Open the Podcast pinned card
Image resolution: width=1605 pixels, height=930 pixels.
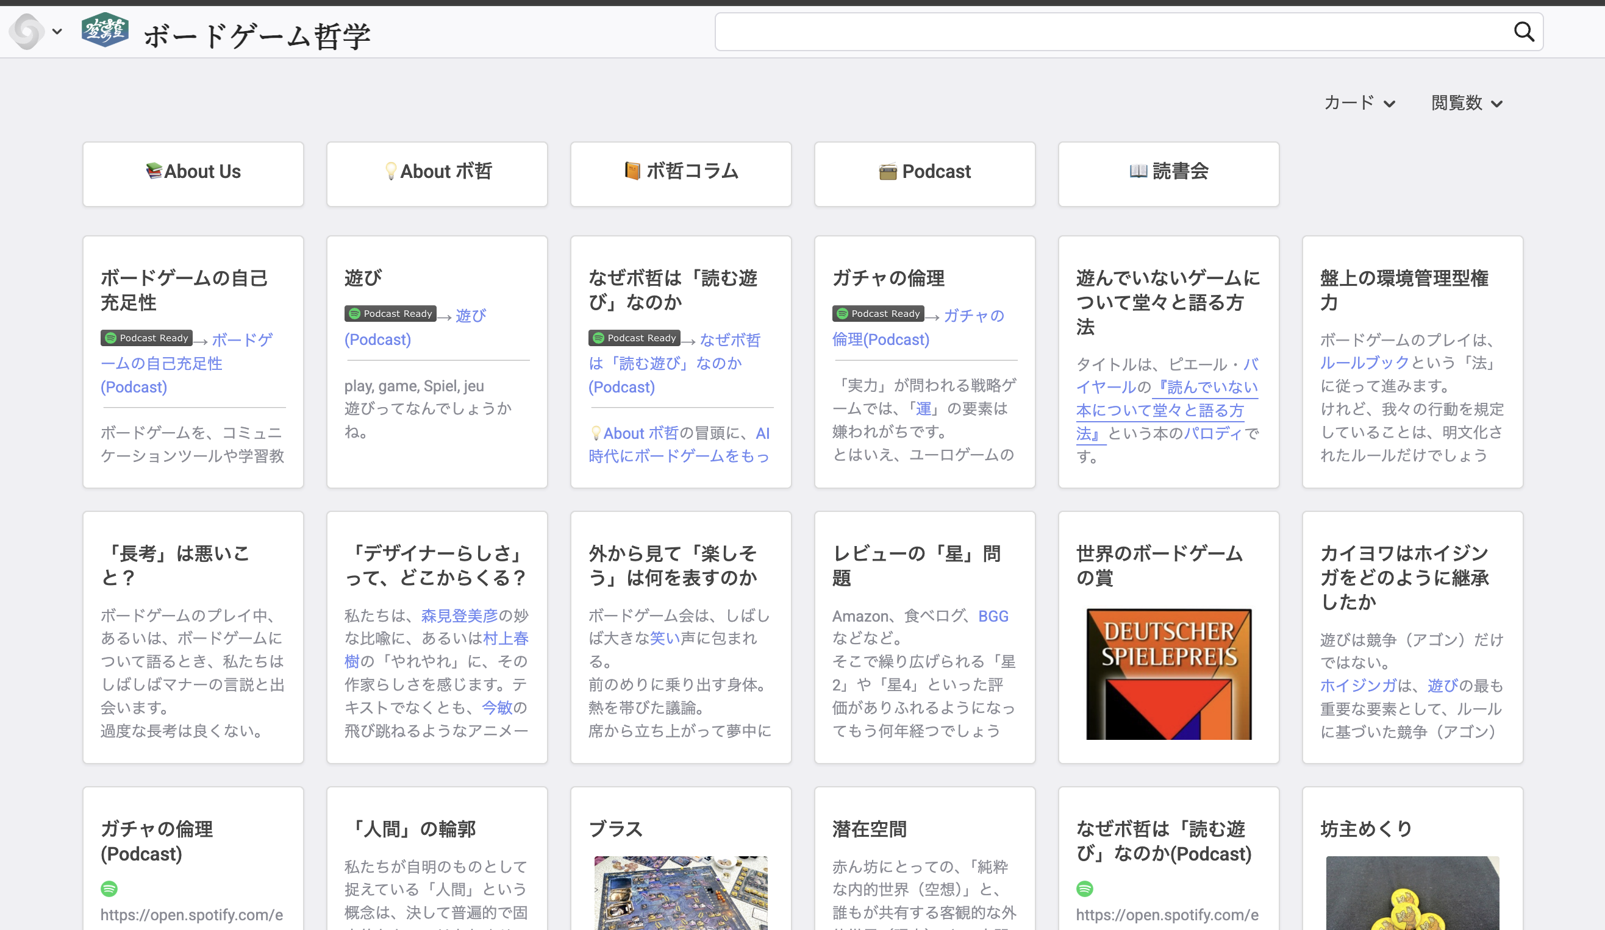[x=924, y=172]
